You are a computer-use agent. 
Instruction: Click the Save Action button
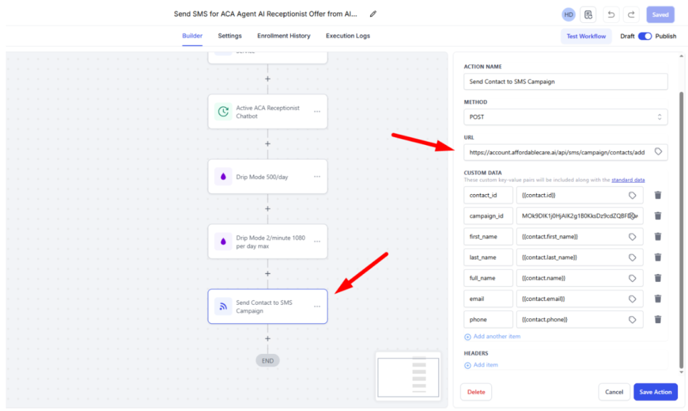pos(655,392)
